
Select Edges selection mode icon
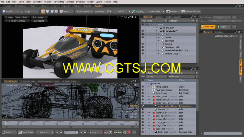click(x=48, y=12)
